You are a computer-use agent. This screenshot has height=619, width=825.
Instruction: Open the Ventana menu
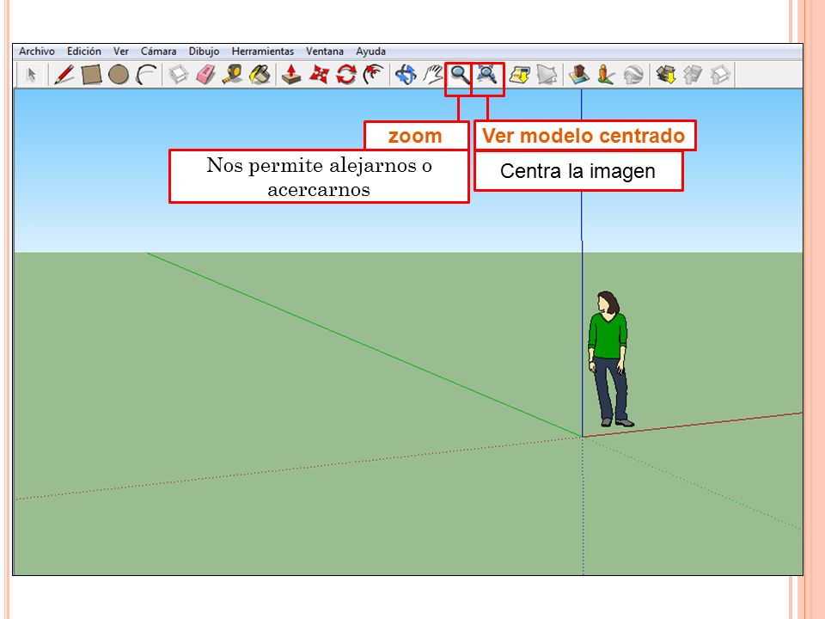[x=325, y=51]
